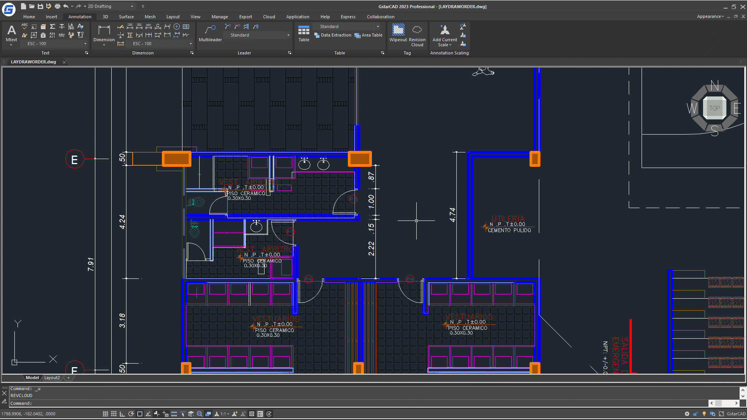Open the ESC - 100 text style dropdown
The width and height of the screenshot is (747, 420).
[x=85, y=44]
